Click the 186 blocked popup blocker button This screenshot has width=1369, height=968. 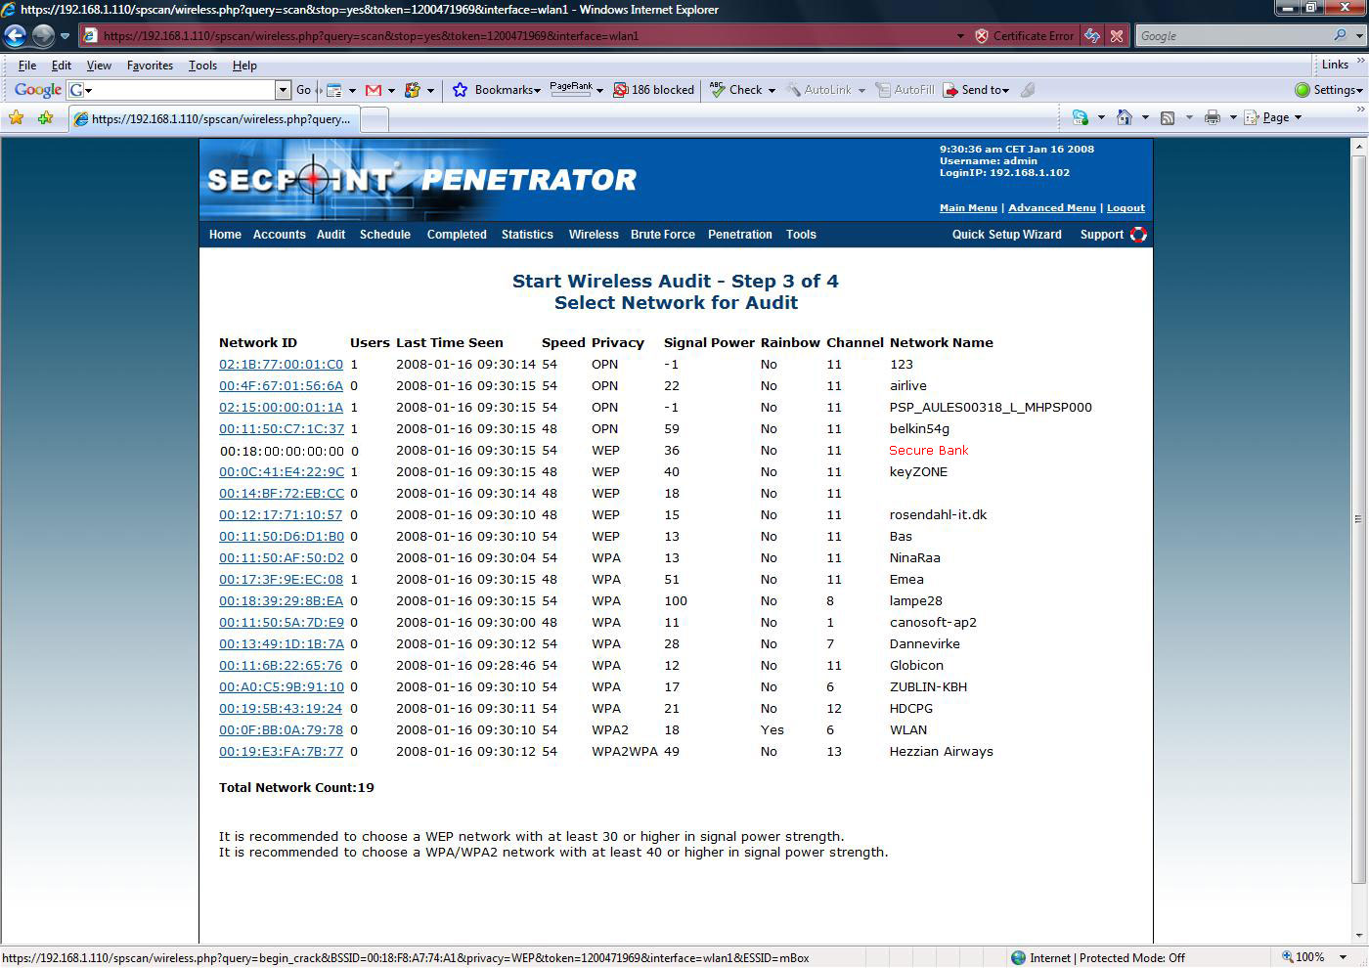(x=653, y=90)
